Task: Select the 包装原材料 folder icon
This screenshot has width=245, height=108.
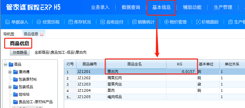Action: [x=15, y=79]
